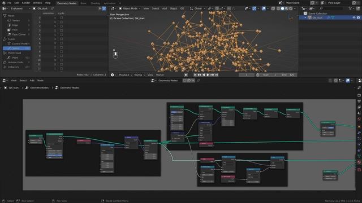Toggle cyclic checkbox in row 10

(62, 60)
